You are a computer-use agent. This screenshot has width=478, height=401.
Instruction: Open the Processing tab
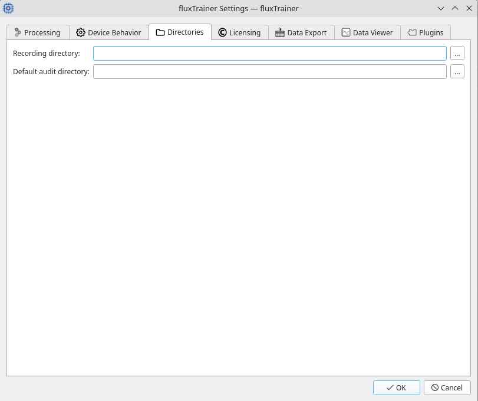38,32
